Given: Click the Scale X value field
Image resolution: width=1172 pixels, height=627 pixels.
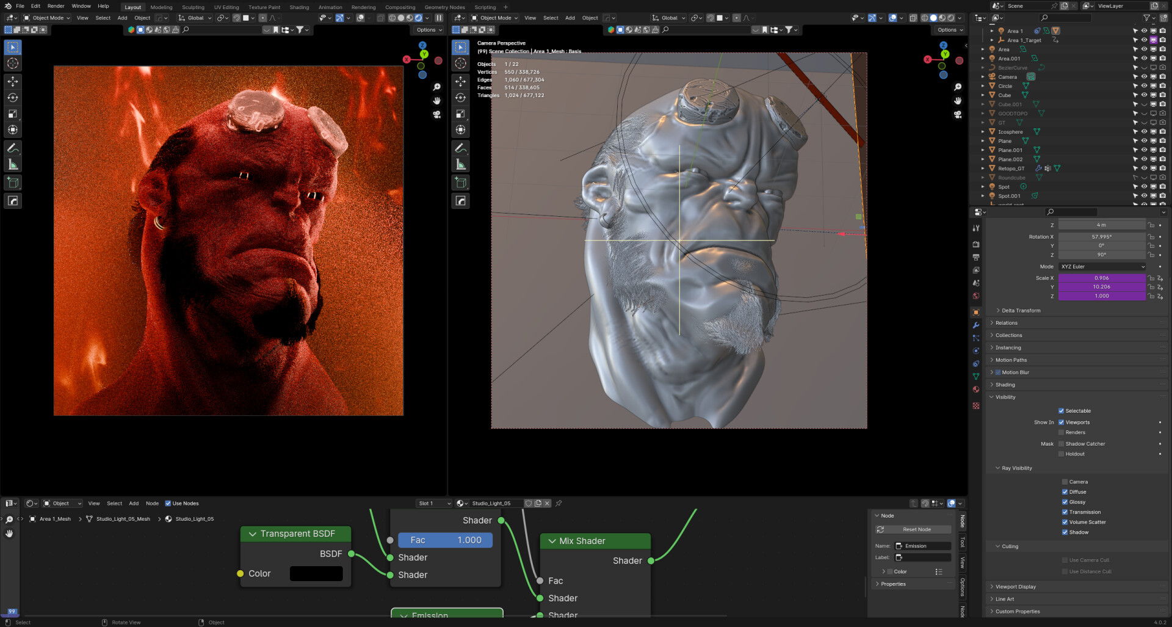Looking at the screenshot, I should coord(1101,278).
